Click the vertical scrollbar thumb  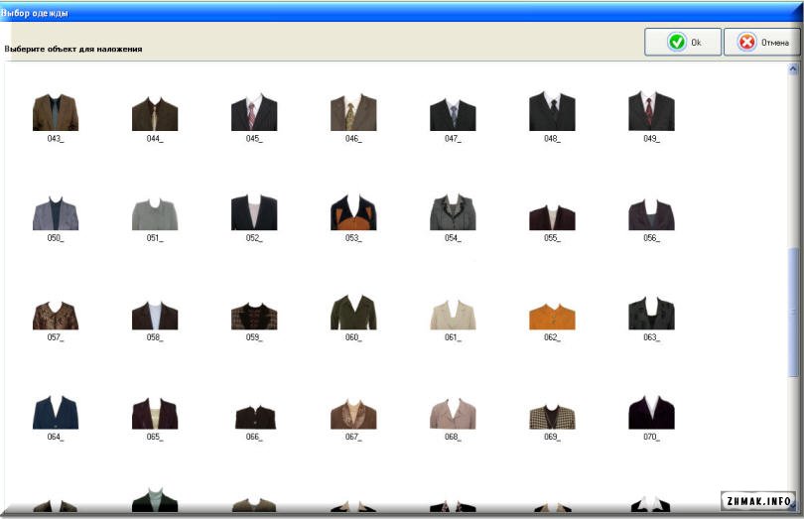tap(793, 312)
